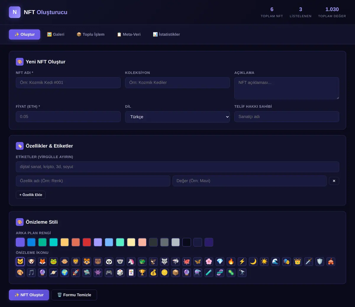Click the NFT Oluştur submit button
Viewport: 355px width, 307px height.
point(29,295)
